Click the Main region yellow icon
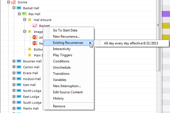This screenshot has width=170, height=113. (30, 55)
